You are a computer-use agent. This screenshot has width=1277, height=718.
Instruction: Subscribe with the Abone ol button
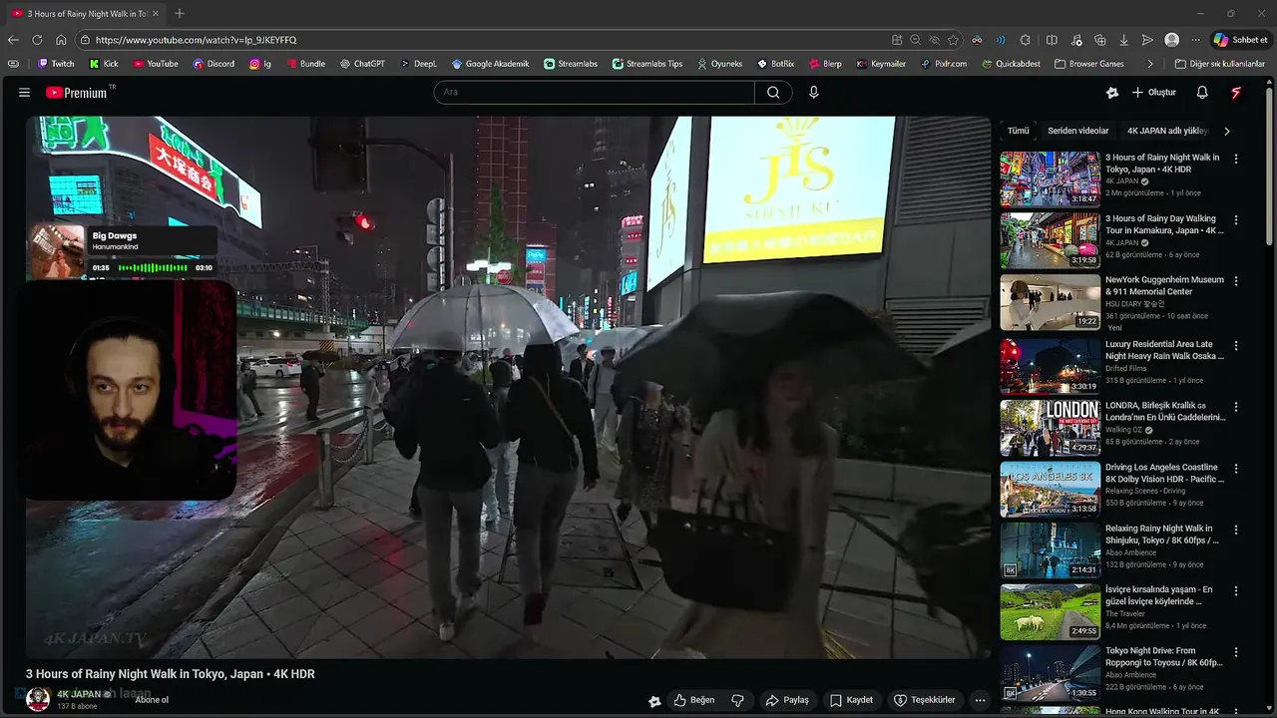(152, 700)
